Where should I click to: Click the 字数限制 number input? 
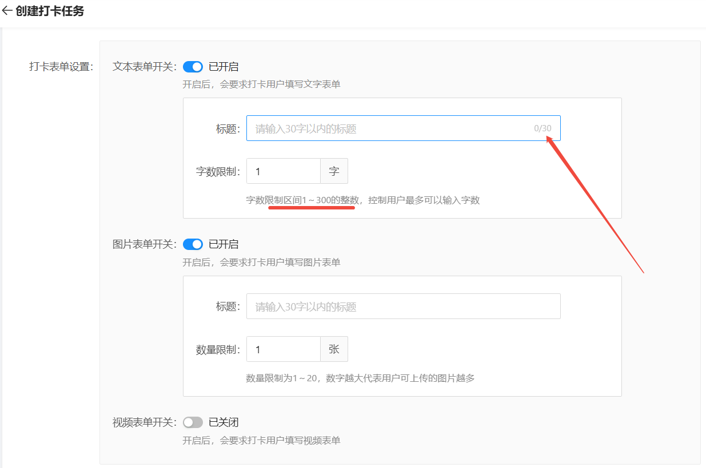(x=283, y=171)
